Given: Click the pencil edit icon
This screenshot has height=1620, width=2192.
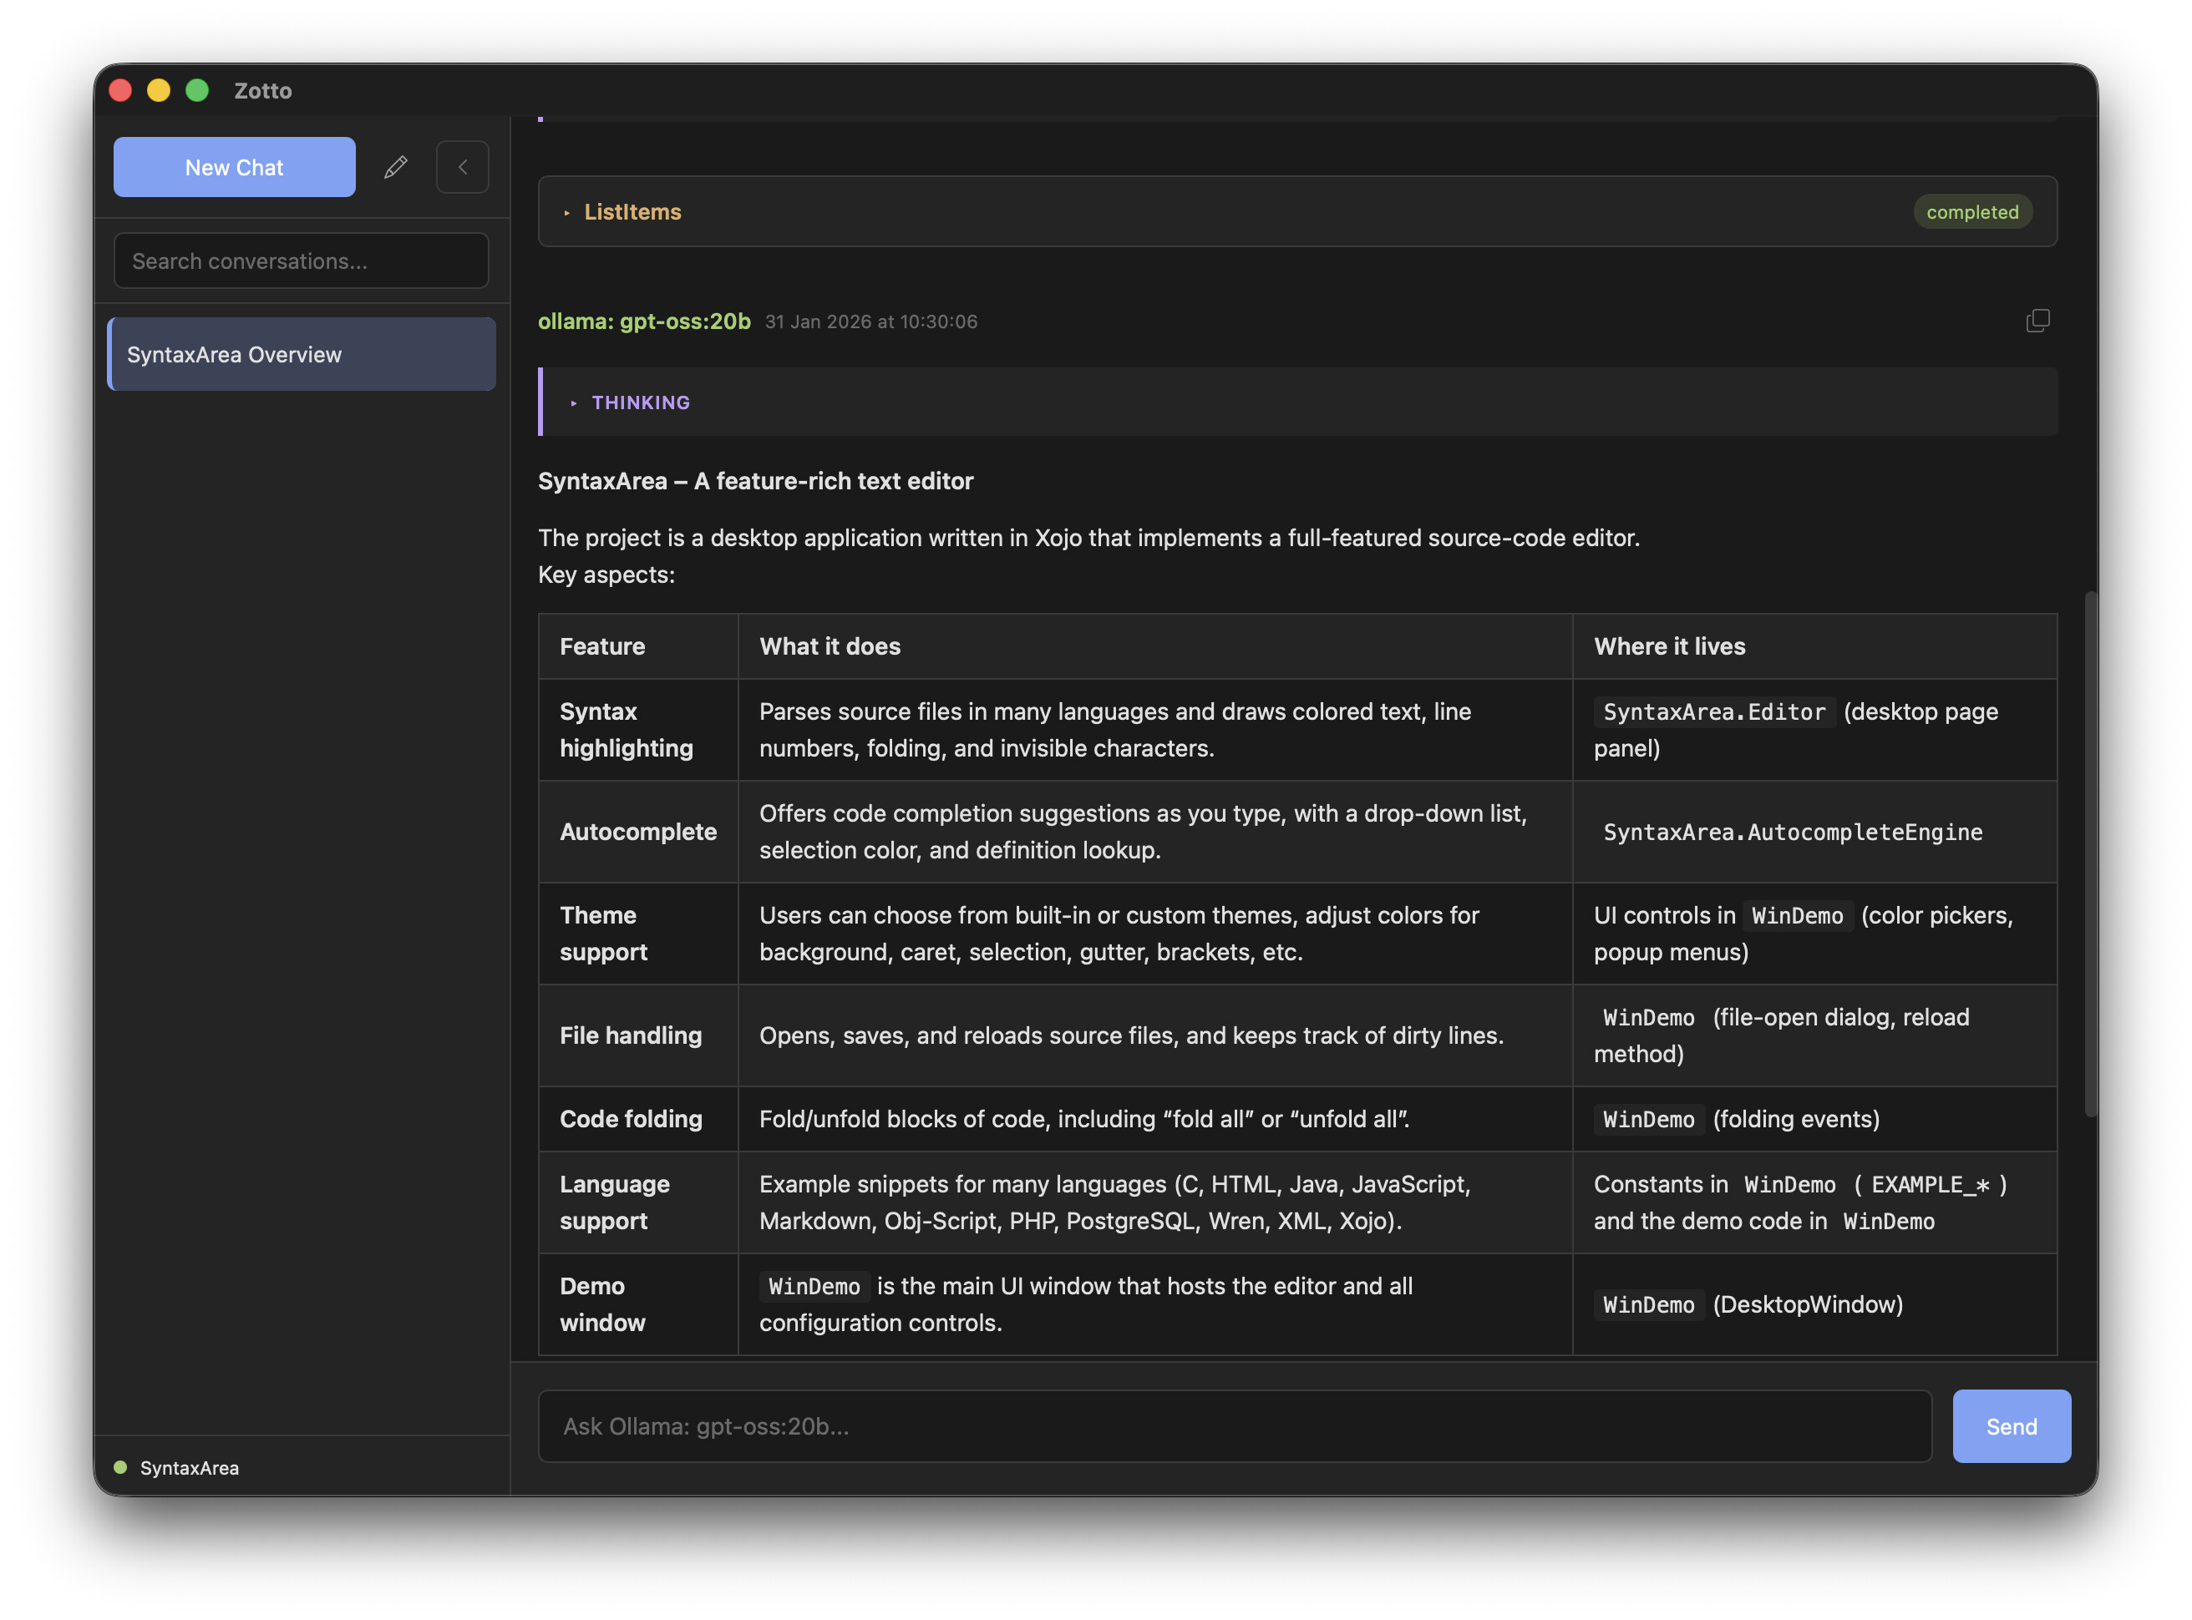Looking at the screenshot, I should pos(395,167).
